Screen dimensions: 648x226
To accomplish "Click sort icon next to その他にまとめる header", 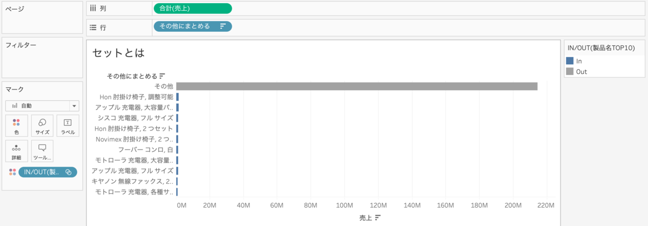I will coord(162,76).
